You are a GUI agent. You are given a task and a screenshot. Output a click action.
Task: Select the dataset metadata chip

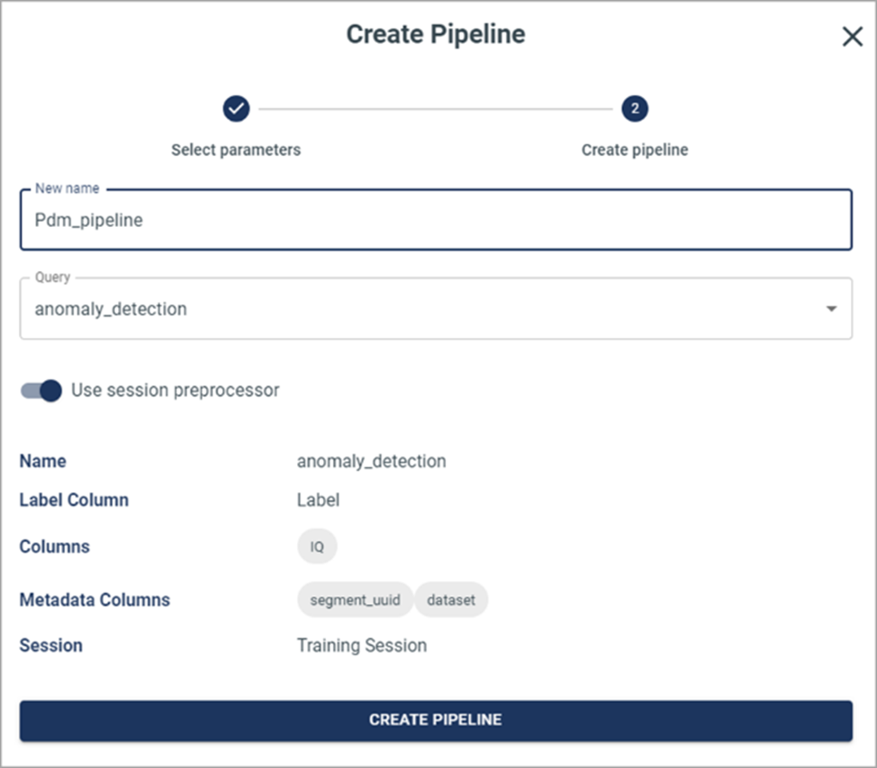pyautogui.click(x=451, y=600)
